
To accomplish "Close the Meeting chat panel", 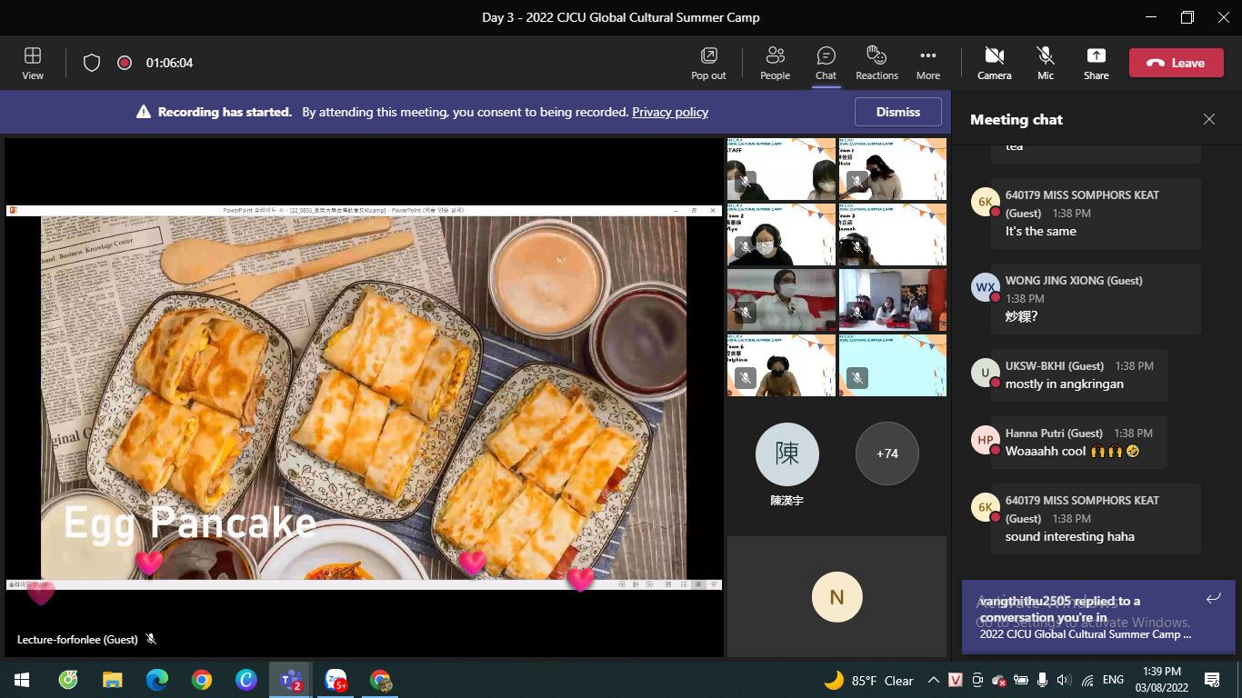I will tap(1208, 119).
